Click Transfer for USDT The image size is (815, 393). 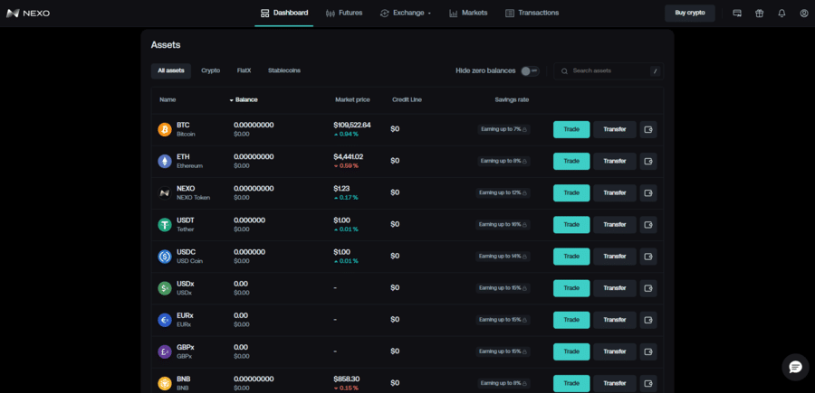pos(615,224)
